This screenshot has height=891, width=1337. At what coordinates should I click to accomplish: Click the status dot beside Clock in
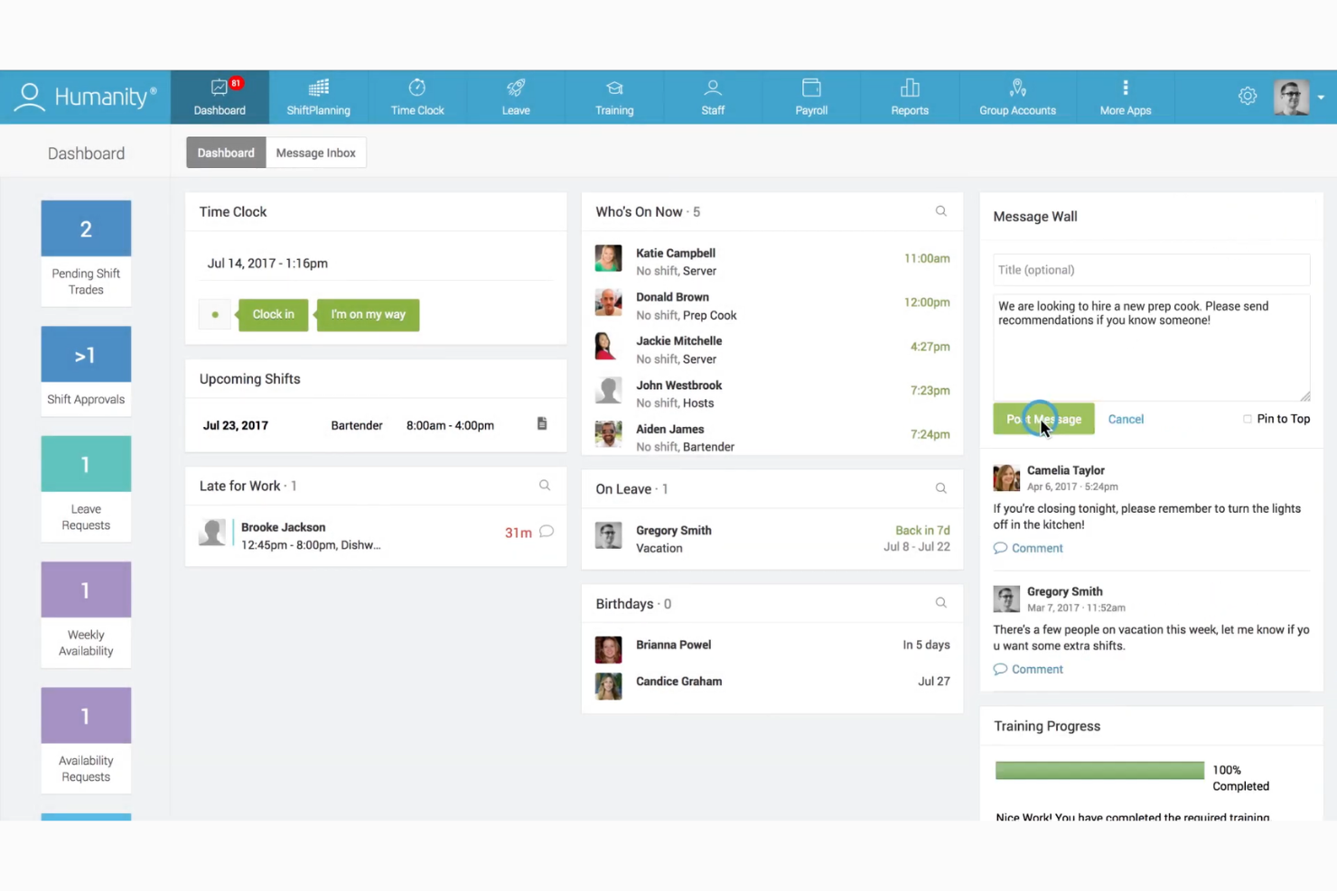point(215,314)
